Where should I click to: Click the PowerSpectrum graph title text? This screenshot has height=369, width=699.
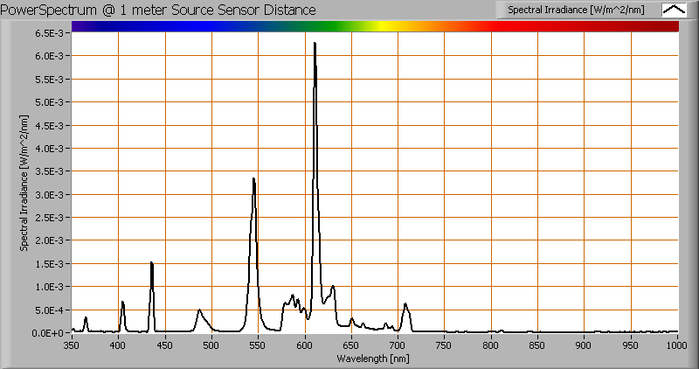coord(159,10)
